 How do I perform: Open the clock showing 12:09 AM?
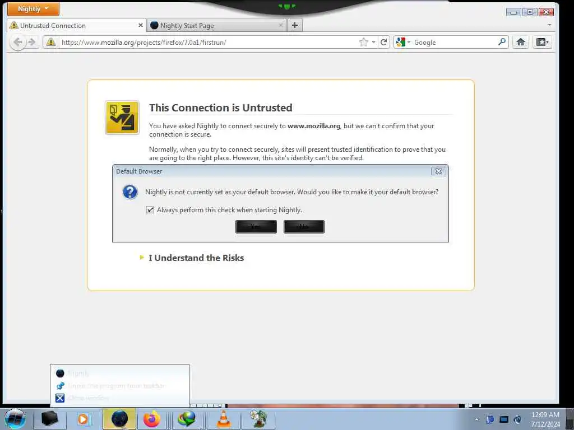click(545, 419)
